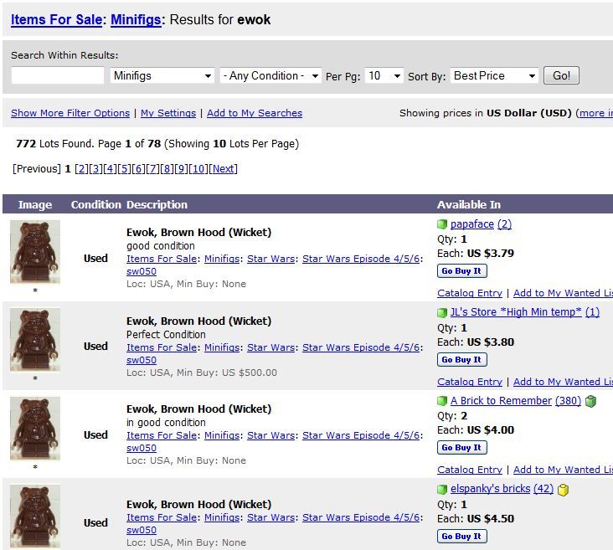Open My Settings link
The width and height of the screenshot is (613, 550).
(168, 113)
